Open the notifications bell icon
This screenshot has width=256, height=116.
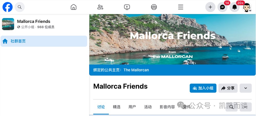[234, 7]
